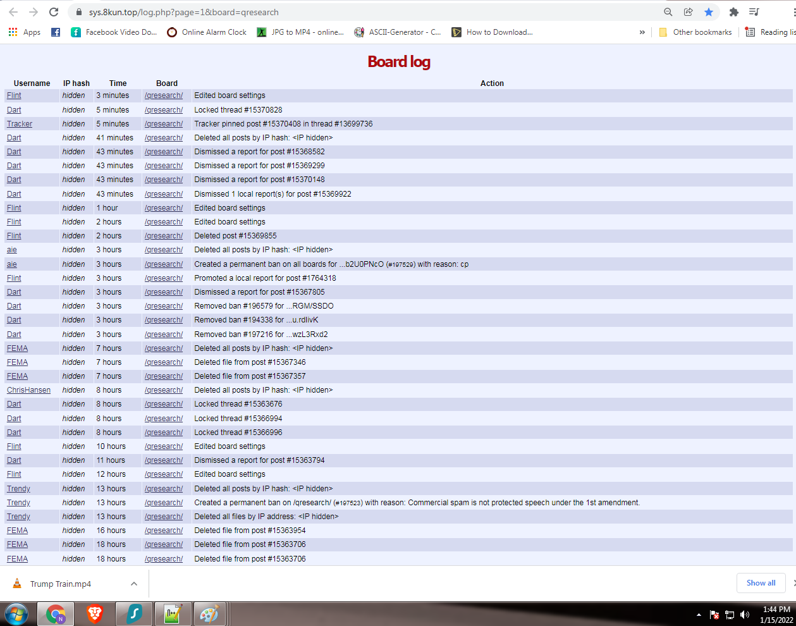Click the 'Action' column header
Viewport: 796px width, 626px height.
(x=492, y=83)
